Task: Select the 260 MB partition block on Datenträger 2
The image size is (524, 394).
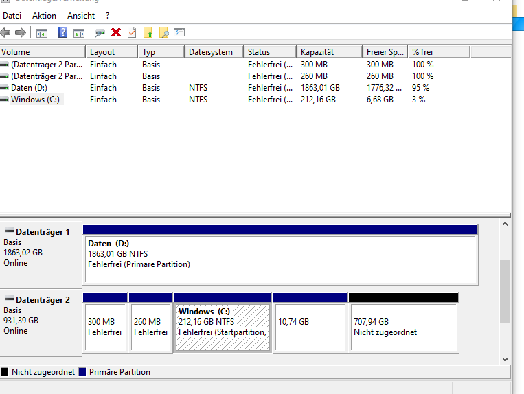Action: tap(150, 322)
